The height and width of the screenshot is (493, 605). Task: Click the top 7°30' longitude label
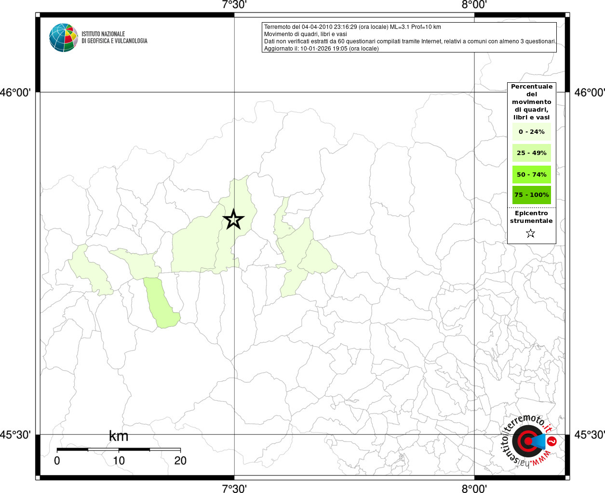tap(234, 5)
